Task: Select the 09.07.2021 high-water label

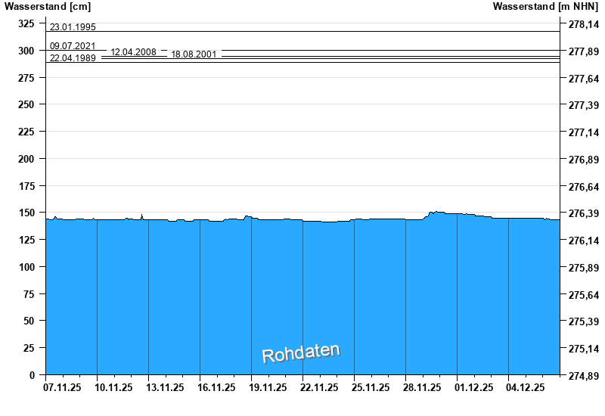Action: tap(73, 46)
